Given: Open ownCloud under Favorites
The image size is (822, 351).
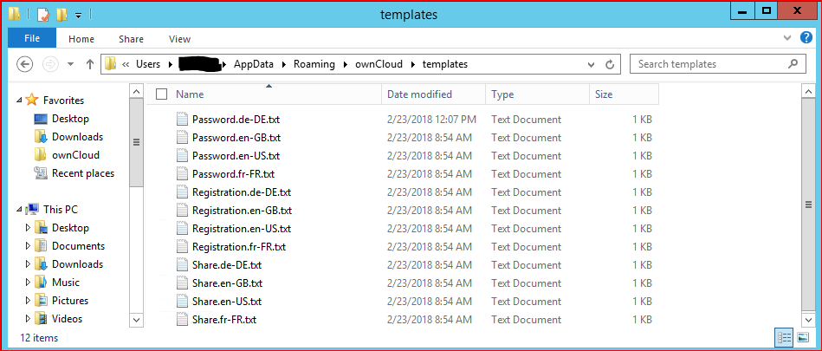Looking at the screenshot, I should (x=75, y=155).
